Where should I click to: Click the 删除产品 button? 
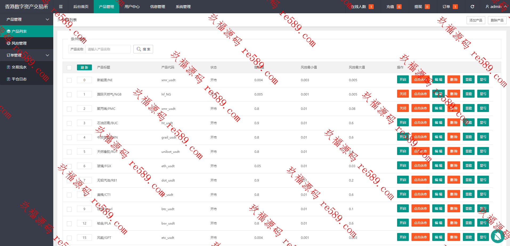pos(497,20)
